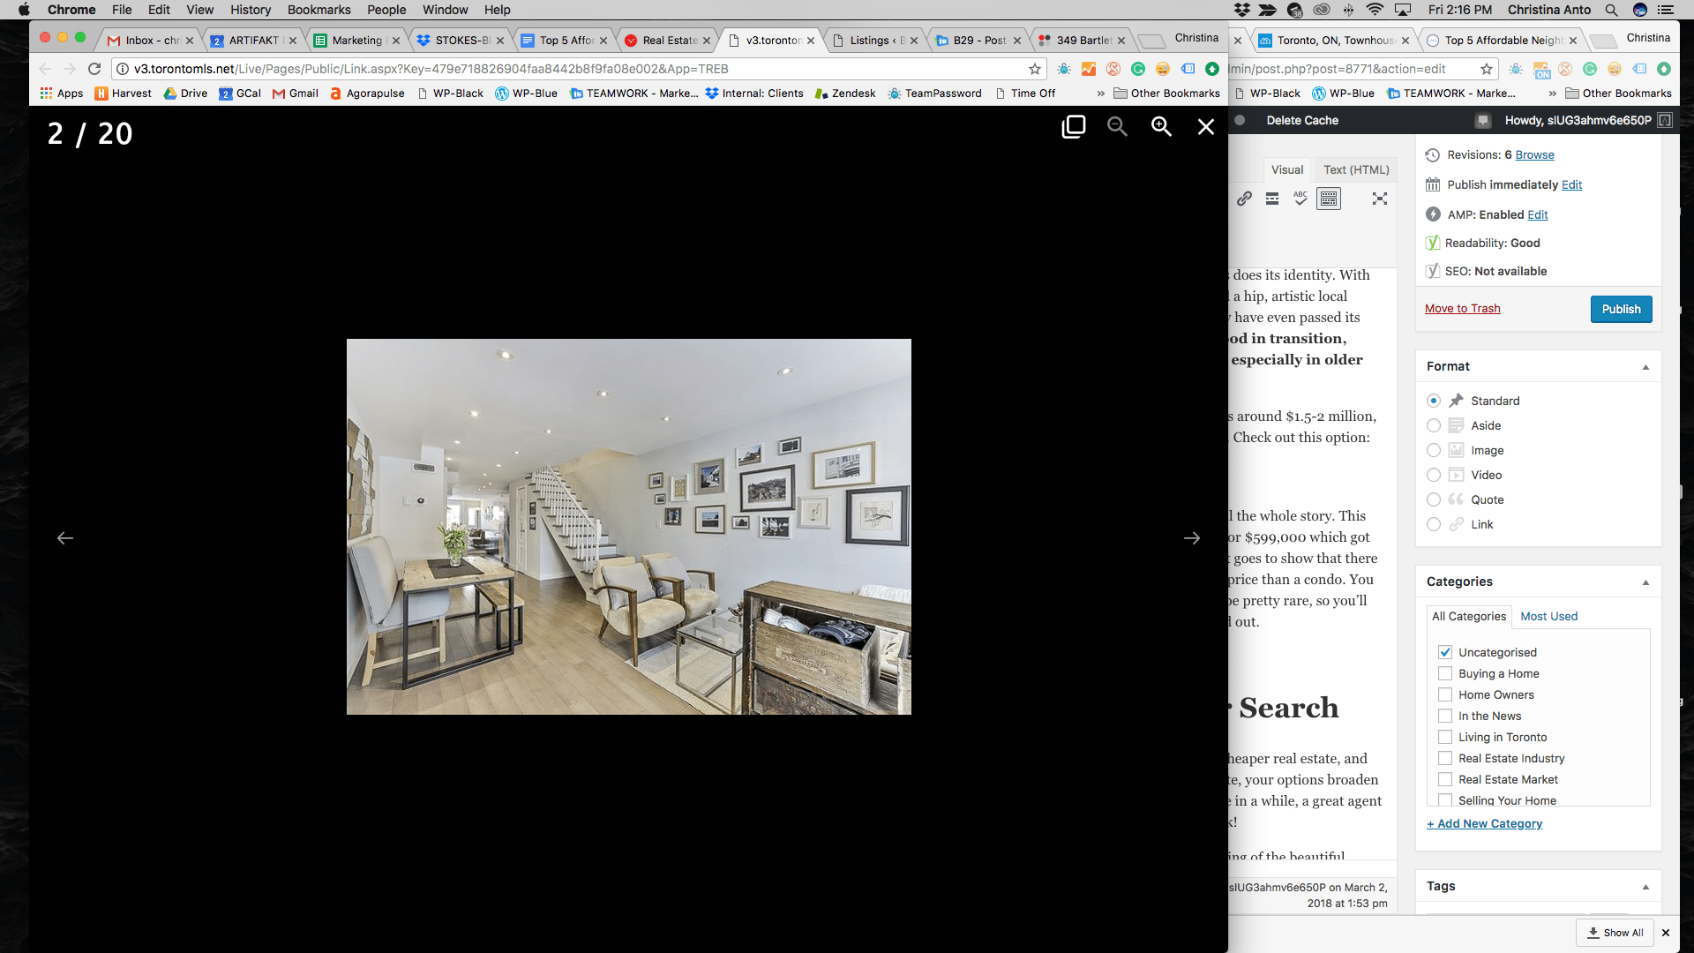Expand the hidden bookmarks chevron
The width and height of the screenshot is (1694, 953).
1100,94
